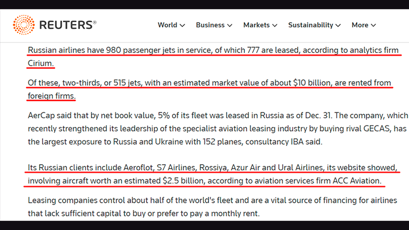Expand the chevron next to More
The image size is (409, 230).
pyautogui.click(x=373, y=26)
